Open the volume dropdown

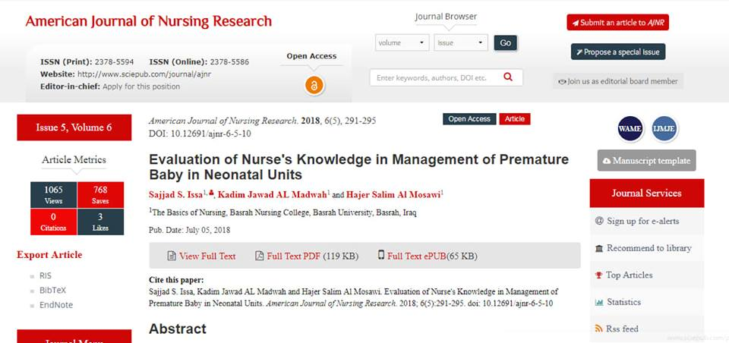[x=402, y=42]
